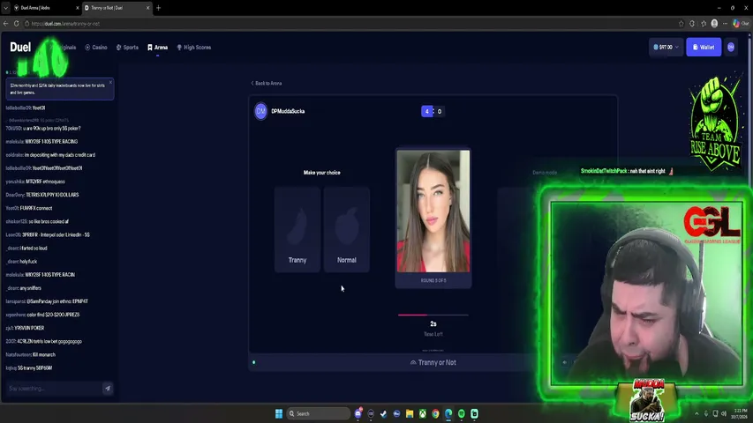Image resolution: width=753 pixels, height=423 pixels.
Task: View site information lock icon
Action: pos(27,24)
